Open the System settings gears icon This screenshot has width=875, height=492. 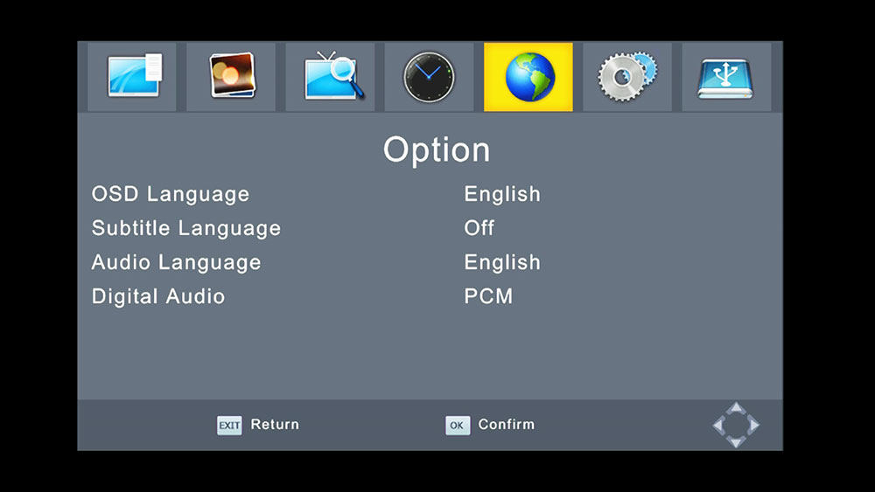click(627, 77)
